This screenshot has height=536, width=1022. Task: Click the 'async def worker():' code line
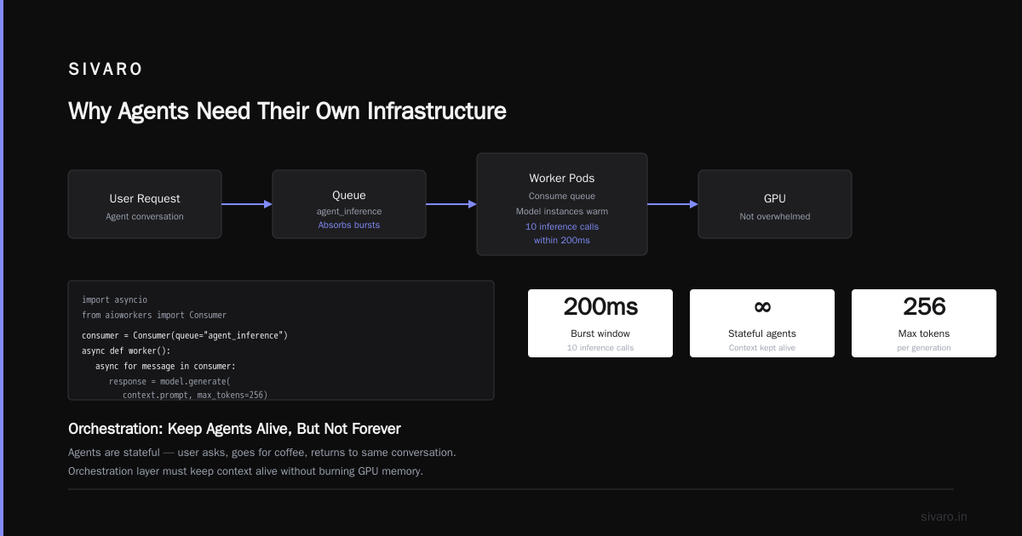(x=126, y=351)
